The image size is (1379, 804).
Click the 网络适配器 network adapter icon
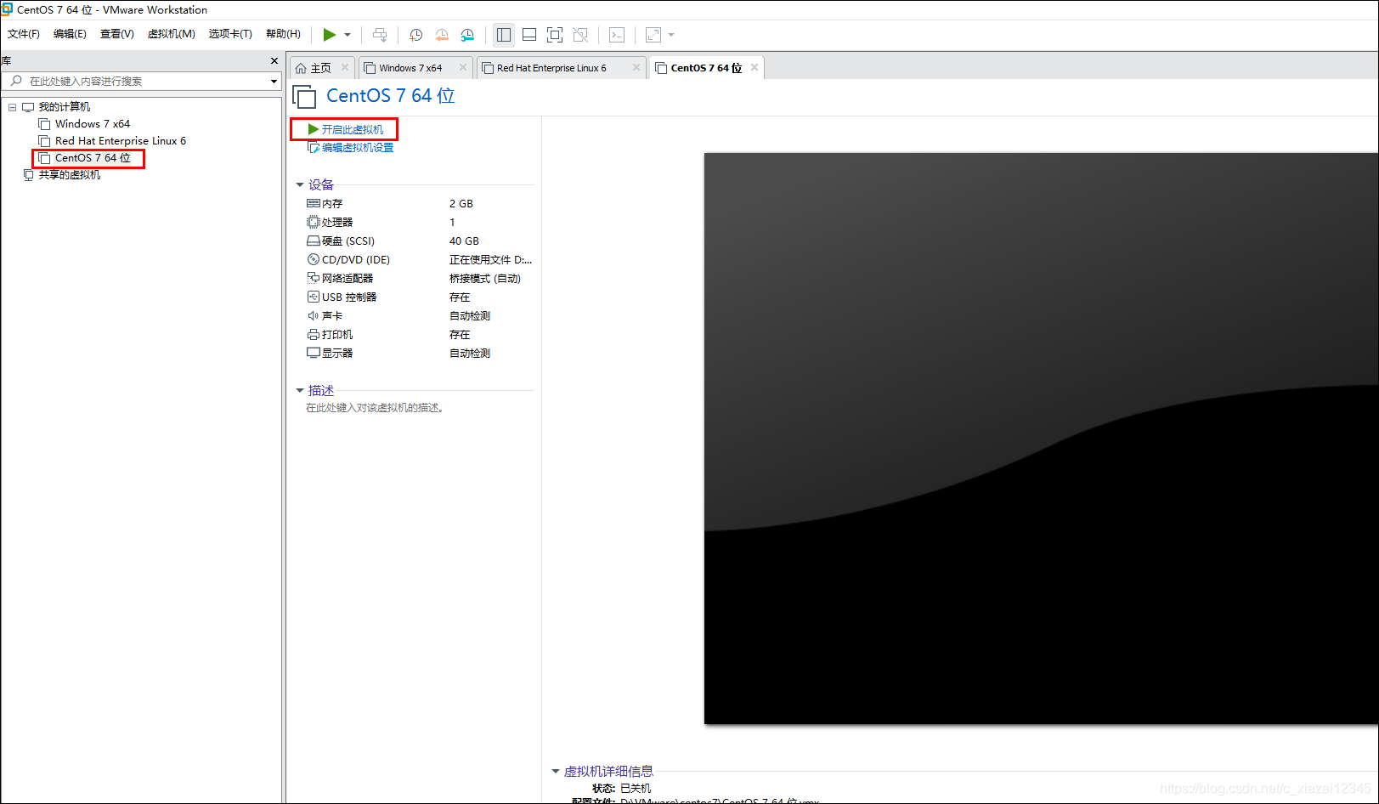click(314, 279)
